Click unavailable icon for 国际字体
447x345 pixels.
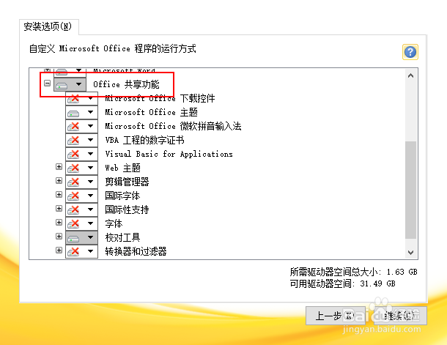pyautogui.click(x=73, y=196)
